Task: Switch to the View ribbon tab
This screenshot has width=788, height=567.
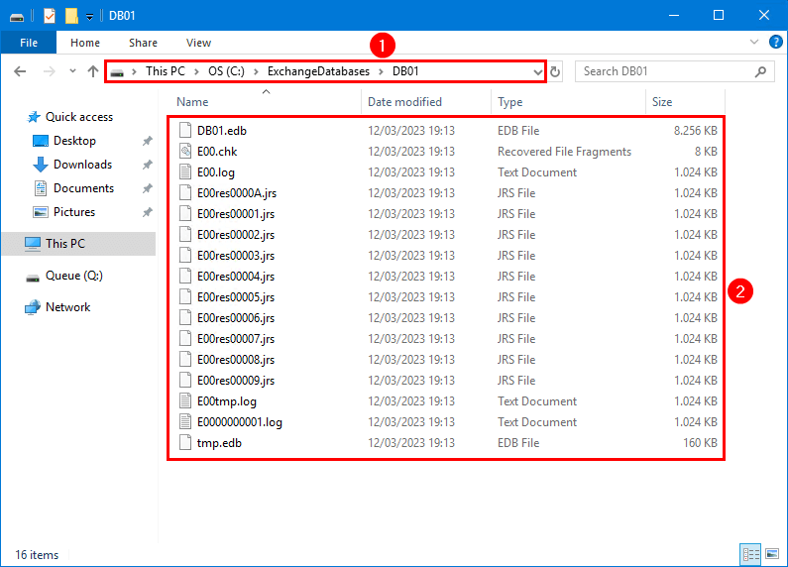Action: 198,43
